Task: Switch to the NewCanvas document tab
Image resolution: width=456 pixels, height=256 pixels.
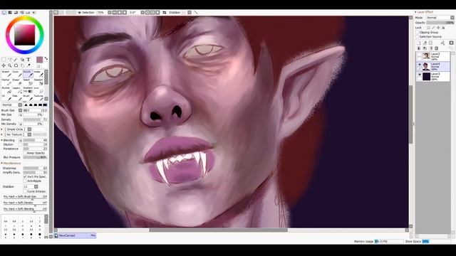Action: tap(75, 235)
